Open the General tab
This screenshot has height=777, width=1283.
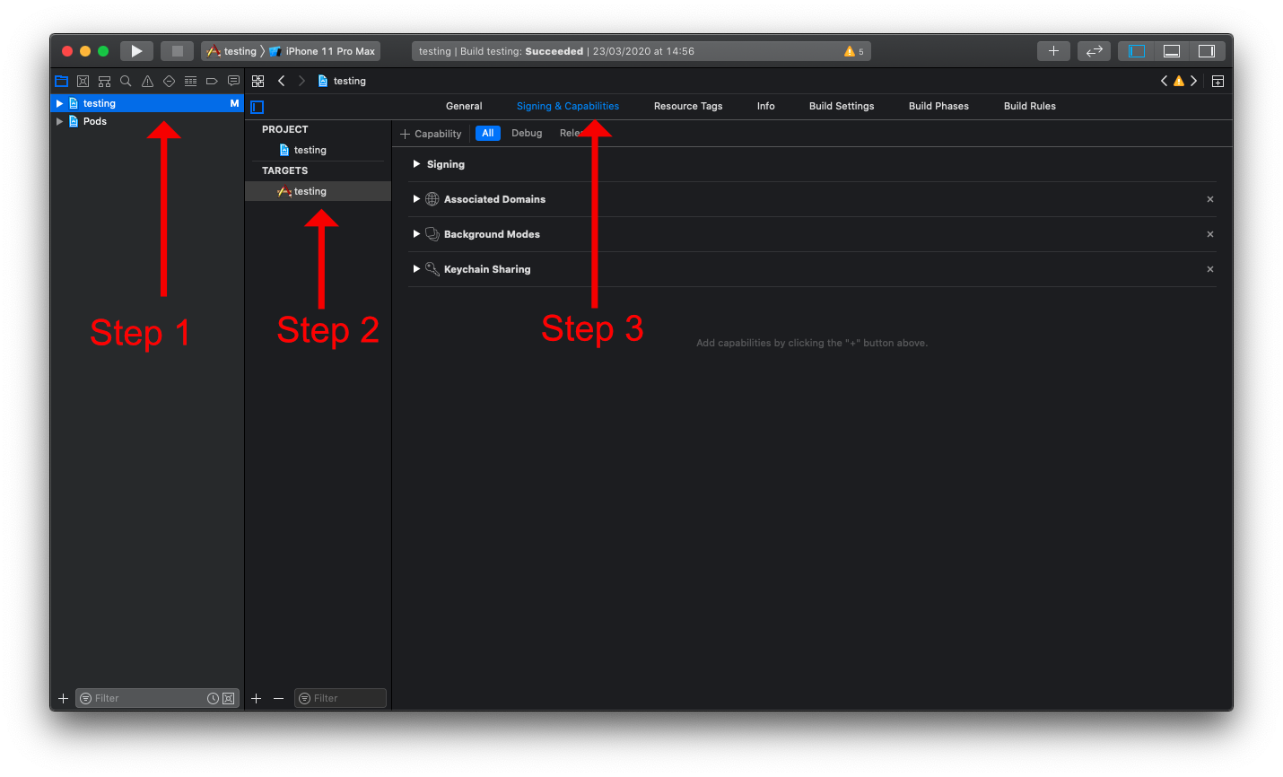[464, 106]
